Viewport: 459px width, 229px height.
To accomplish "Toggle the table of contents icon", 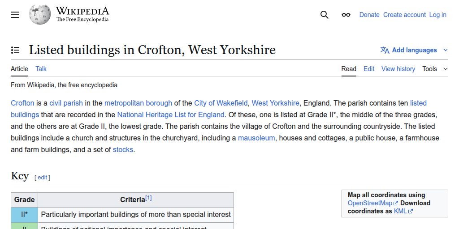I will 15,50.
